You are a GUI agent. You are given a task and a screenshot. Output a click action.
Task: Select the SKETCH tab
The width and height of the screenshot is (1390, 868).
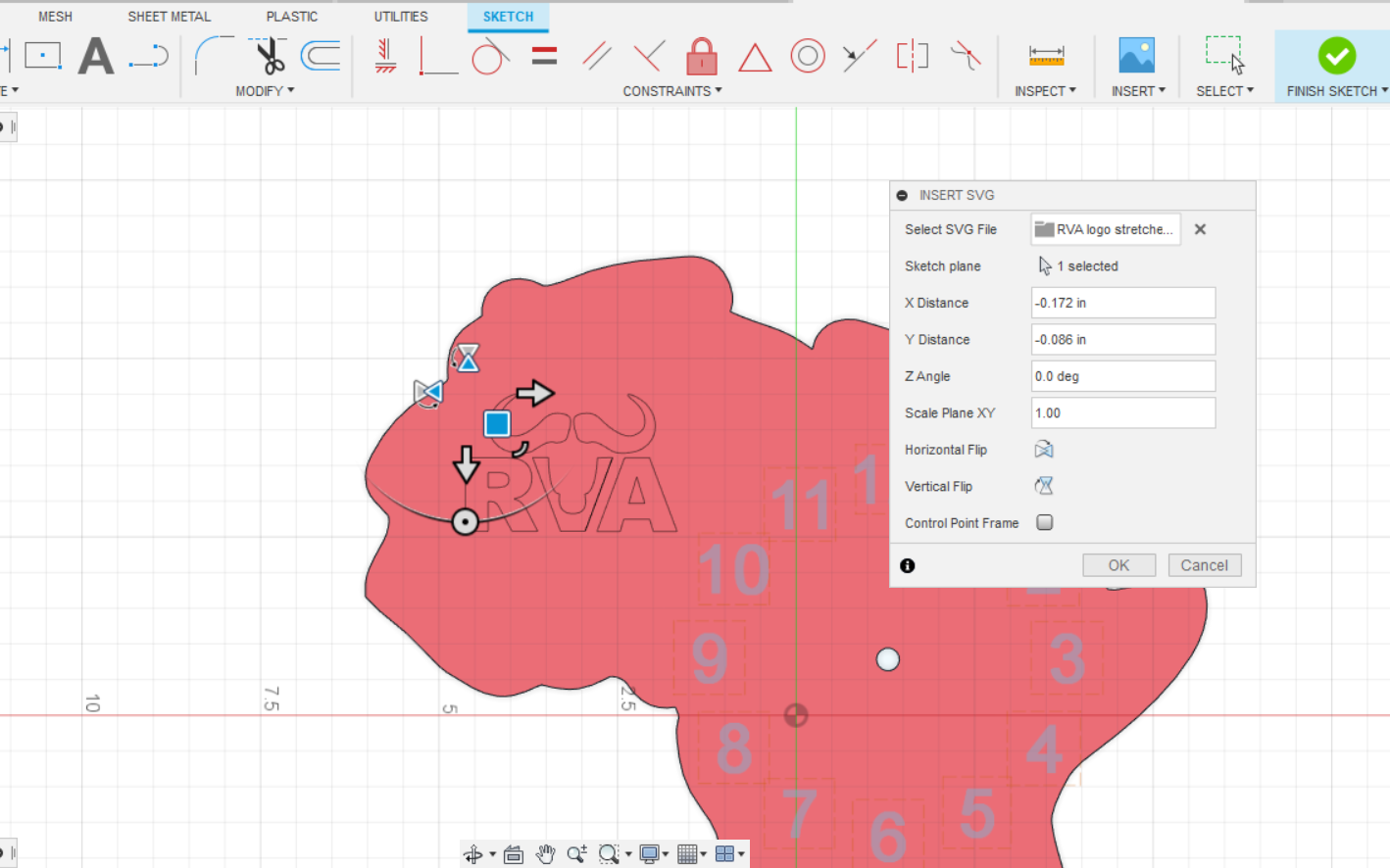click(x=508, y=17)
